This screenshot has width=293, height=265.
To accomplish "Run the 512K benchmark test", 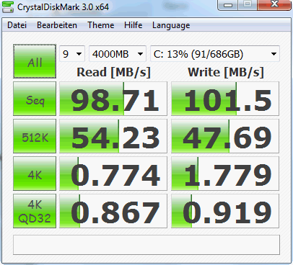I will coord(35,136).
